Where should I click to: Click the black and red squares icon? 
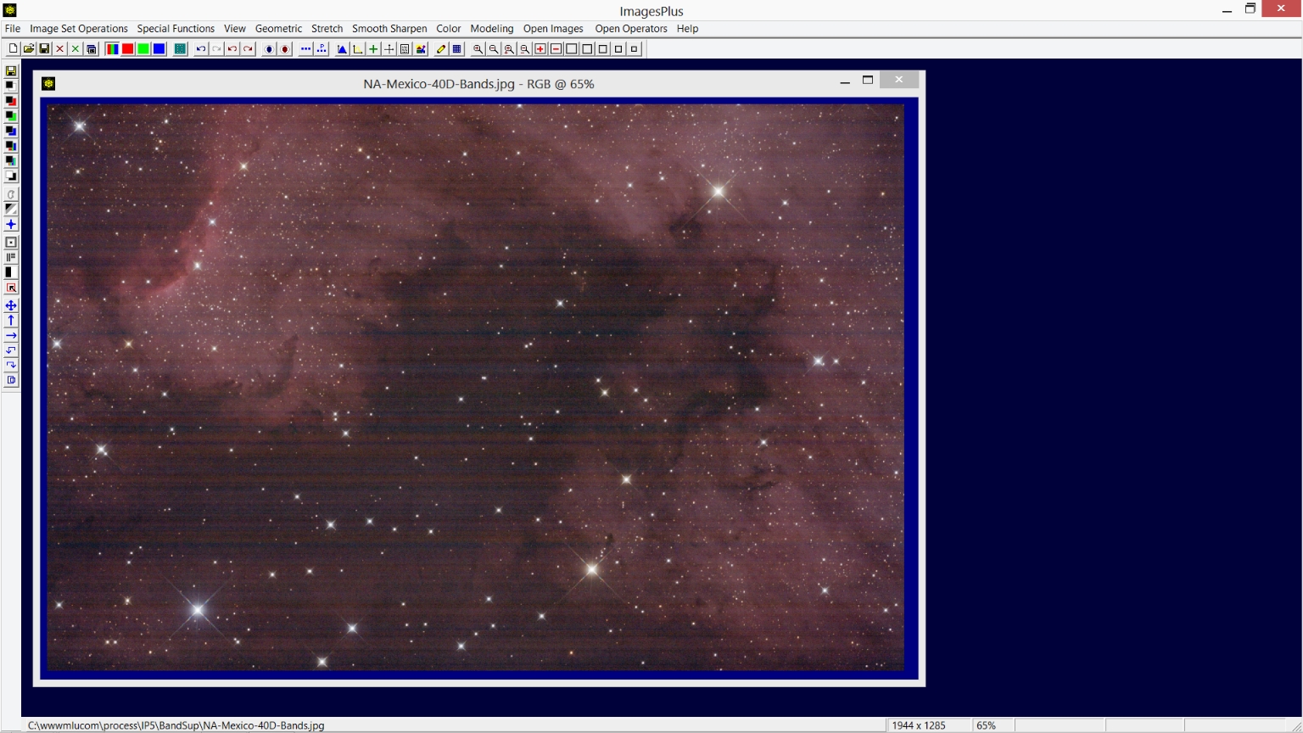click(x=11, y=100)
